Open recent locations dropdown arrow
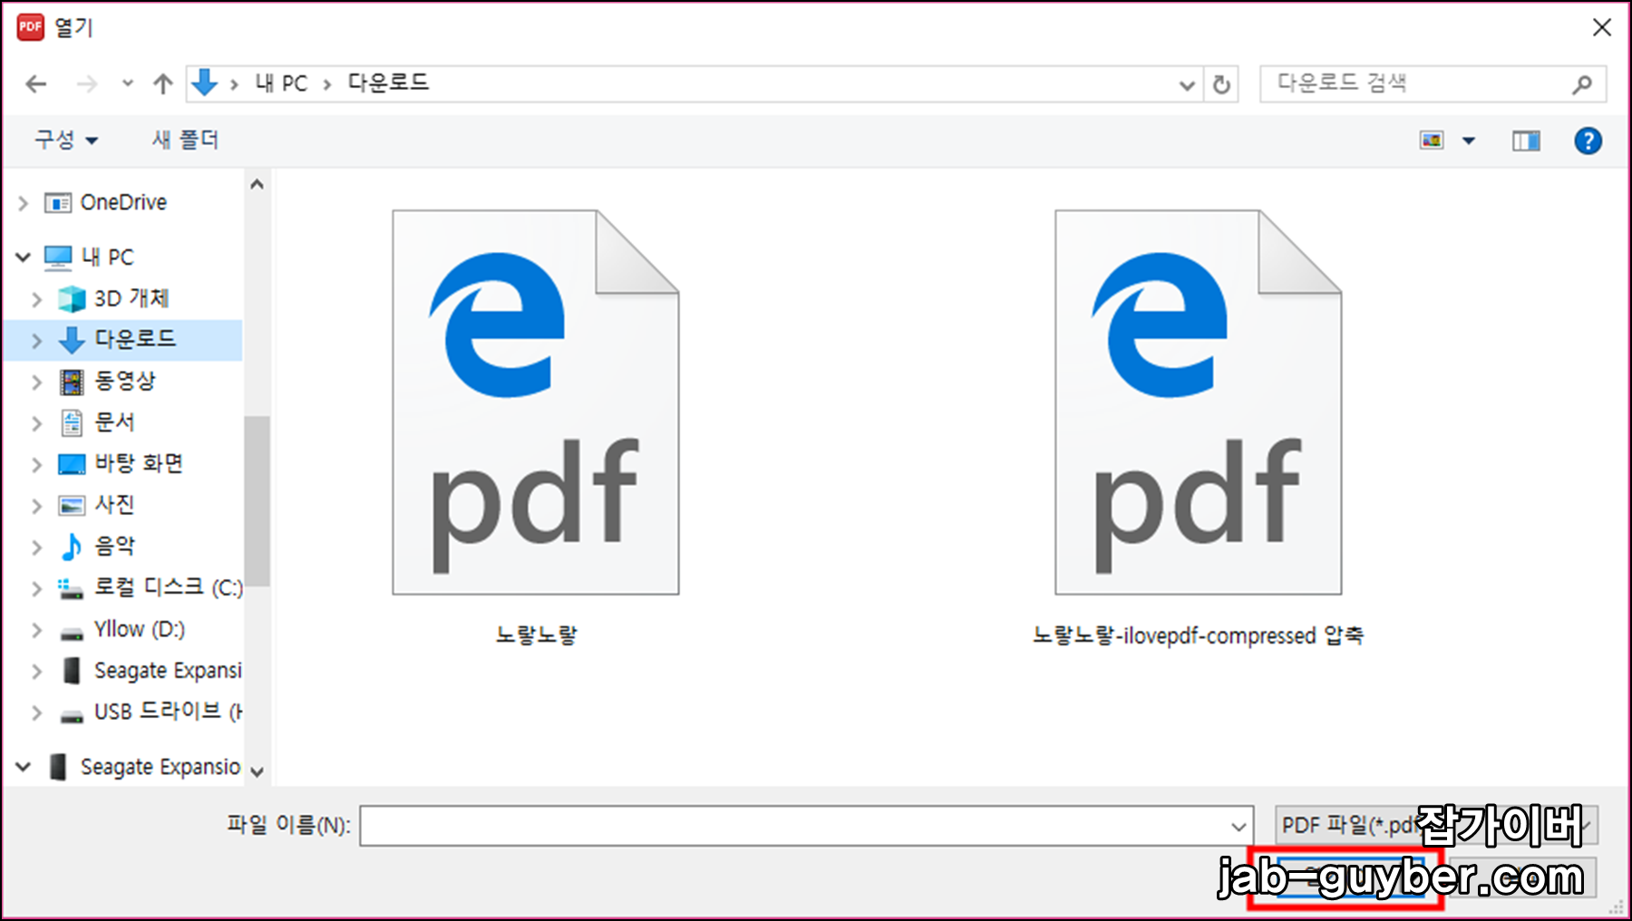 pyautogui.click(x=128, y=84)
